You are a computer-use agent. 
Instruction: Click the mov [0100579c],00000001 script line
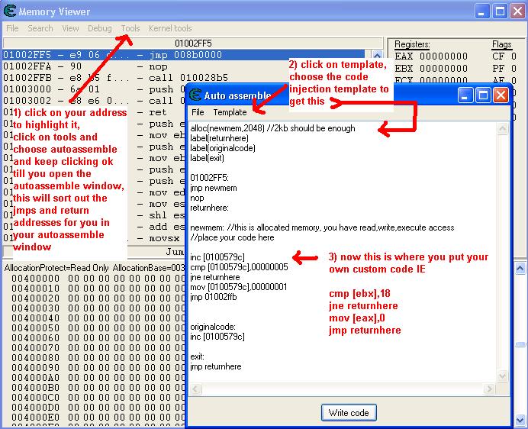coord(239,287)
